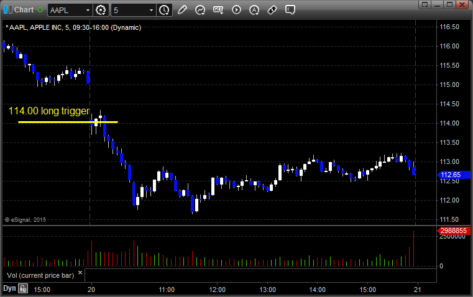Select the pencil drawing tool
The image size is (473, 297).
(182, 10)
